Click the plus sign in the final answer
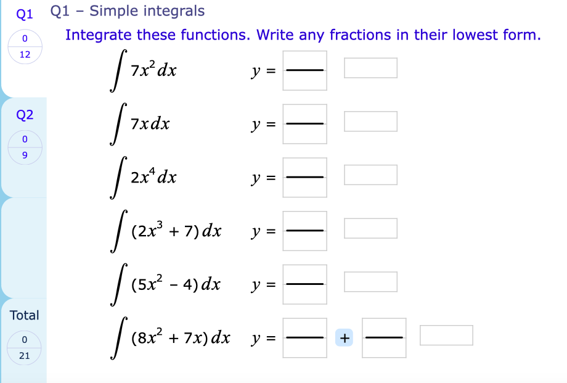This screenshot has width=567, height=383. pos(345,338)
